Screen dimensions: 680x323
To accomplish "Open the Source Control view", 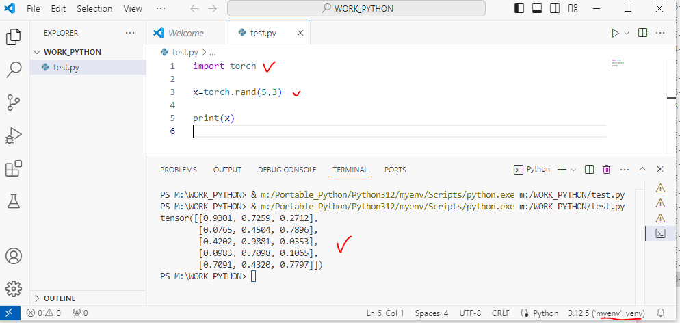I will click(x=14, y=103).
